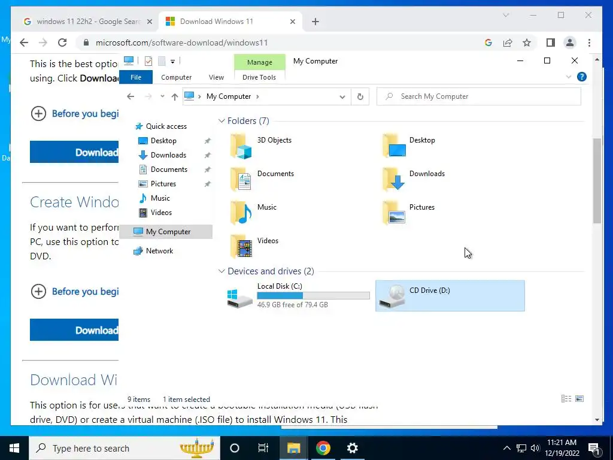
Task: Show hidden system tray icons
Action: click(x=506, y=448)
